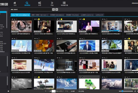Click the refresh icon beside the zoom slider
The image size is (138, 93).
click(x=135, y=91)
